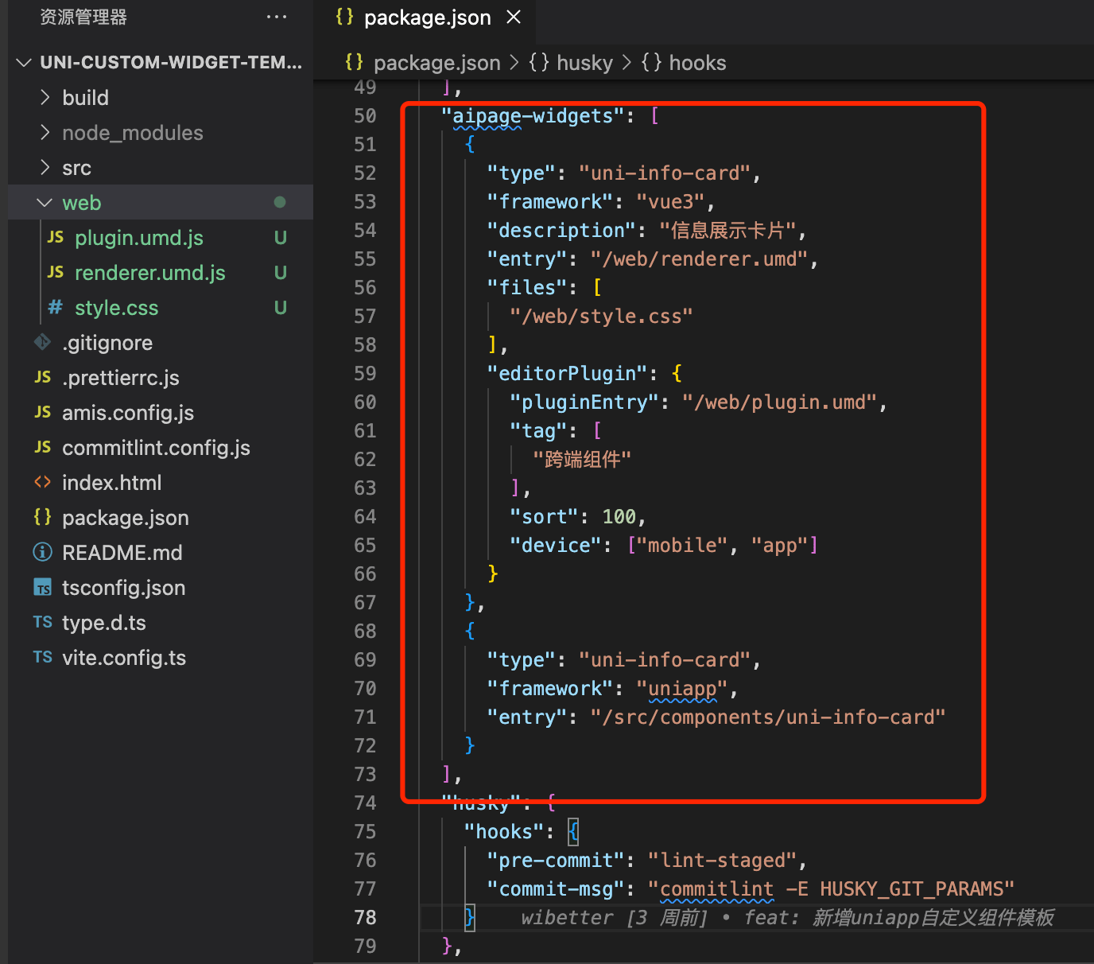Click the CSS hash icon of style.css

[x=55, y=307]
